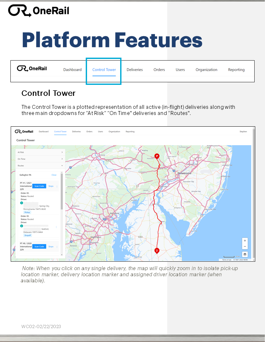Open Deliveries in the enlarged navigation bar
Screen dimensions: 265x342
point(135,70)
